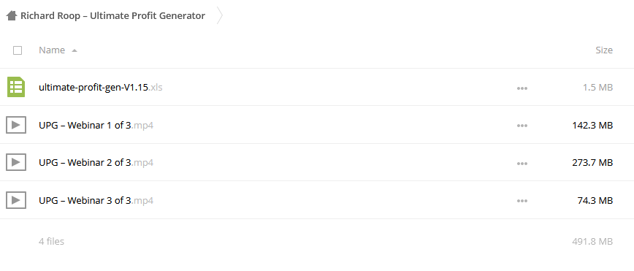Expand the breadcrumb chevron after folder name
The image size is (634, 271).
[220, 16]
